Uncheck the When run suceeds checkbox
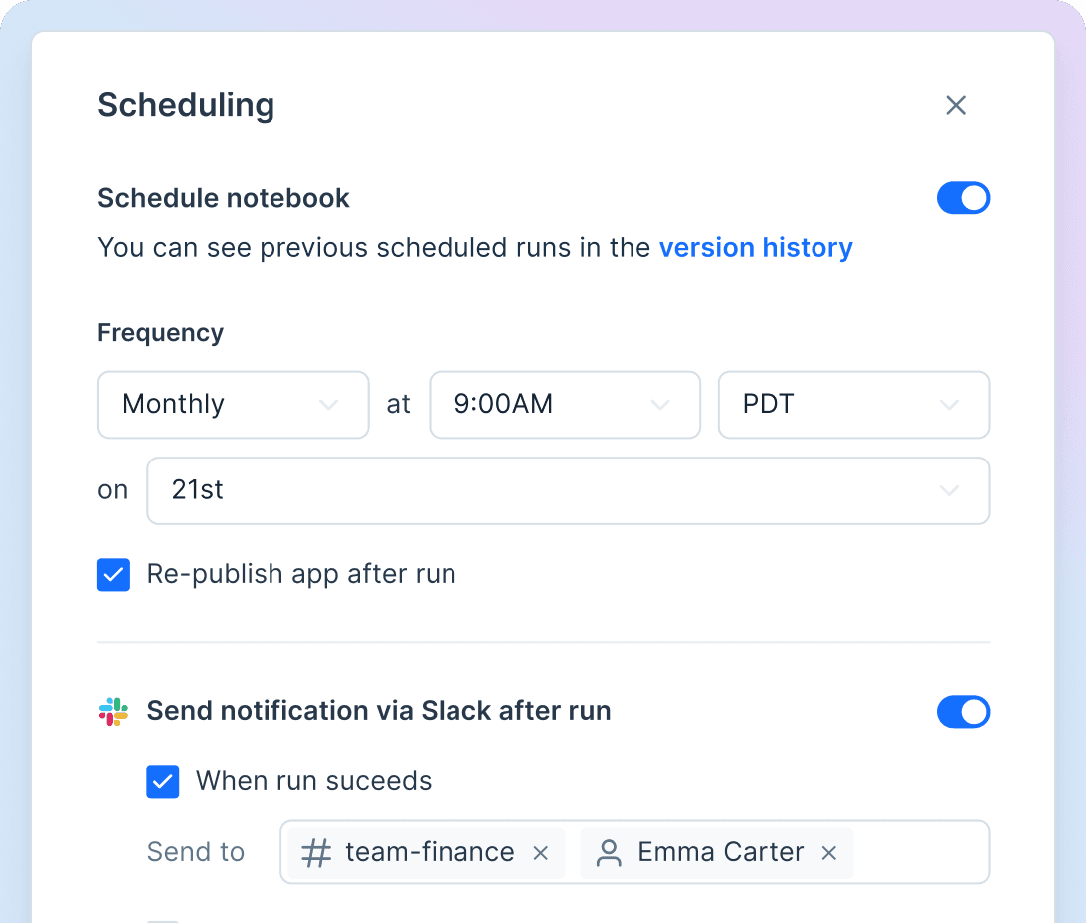This screenshot has height=923, width=1086. (163, 782)
